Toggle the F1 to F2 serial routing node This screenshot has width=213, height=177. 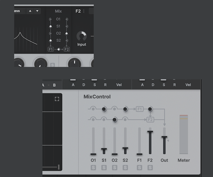click(x=59, y=50)
